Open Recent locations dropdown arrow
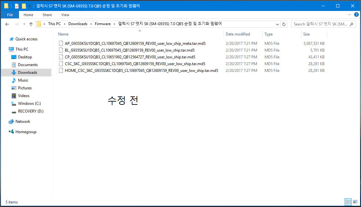The height and width of the screenshot is (207, 361). coord(25,25)
